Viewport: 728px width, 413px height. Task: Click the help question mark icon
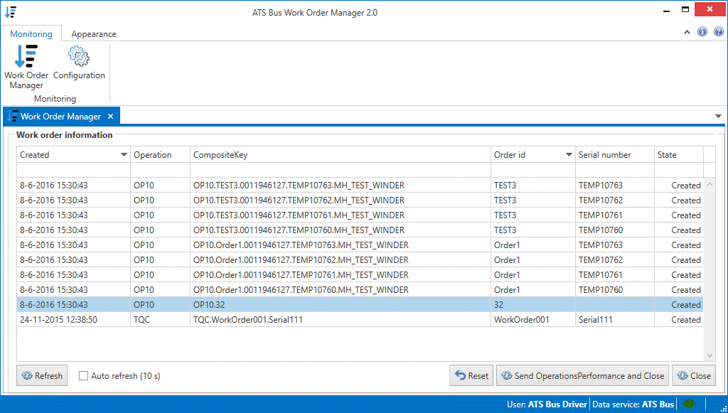point(717,32)
